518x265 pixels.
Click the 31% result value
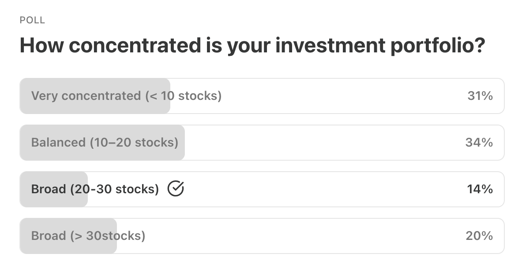point(480,96)
